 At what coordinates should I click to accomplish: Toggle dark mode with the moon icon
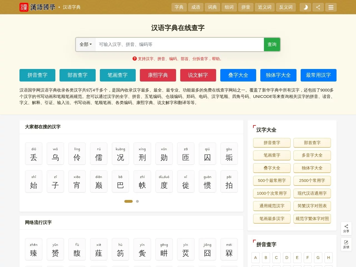coord(305,7)
